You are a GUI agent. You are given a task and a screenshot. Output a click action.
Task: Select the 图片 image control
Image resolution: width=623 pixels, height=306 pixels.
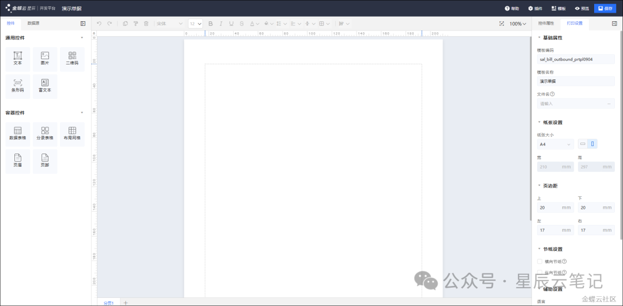(45, 59)
